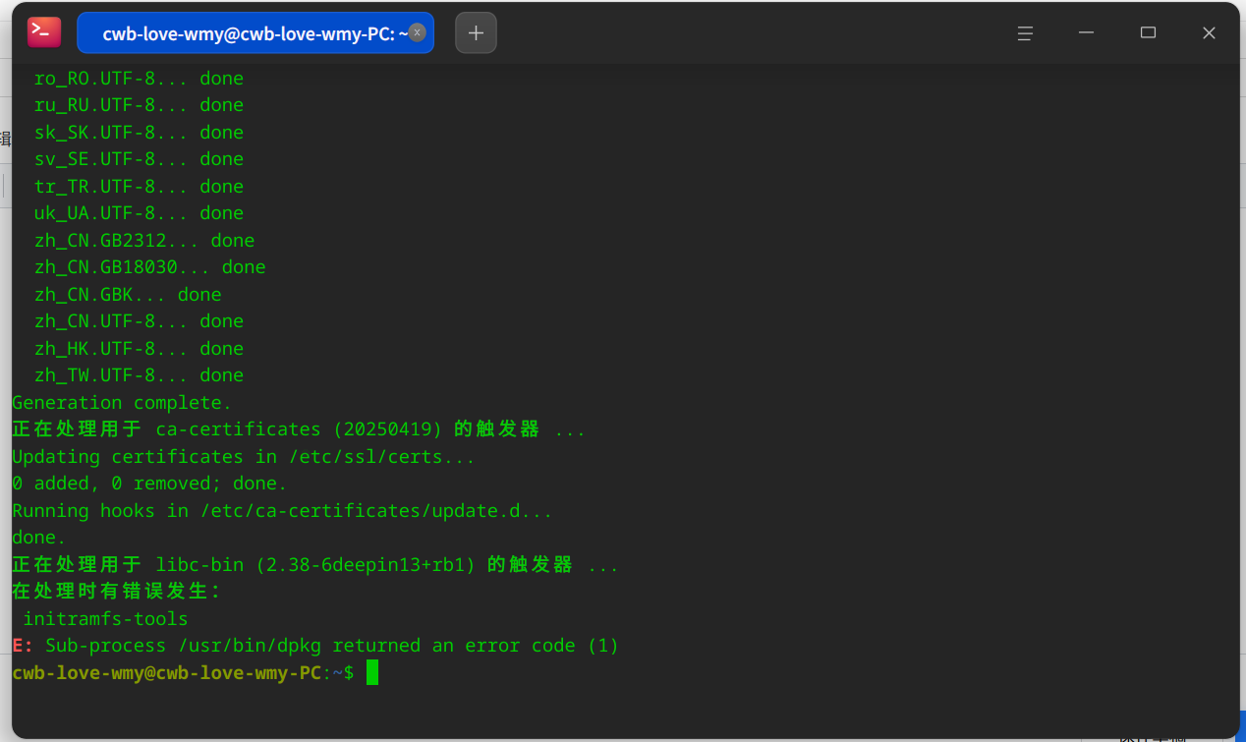Viewport: 1246px width, 742px height.
Task: Close the terminal window
Action: click(x=1209, y=32)
